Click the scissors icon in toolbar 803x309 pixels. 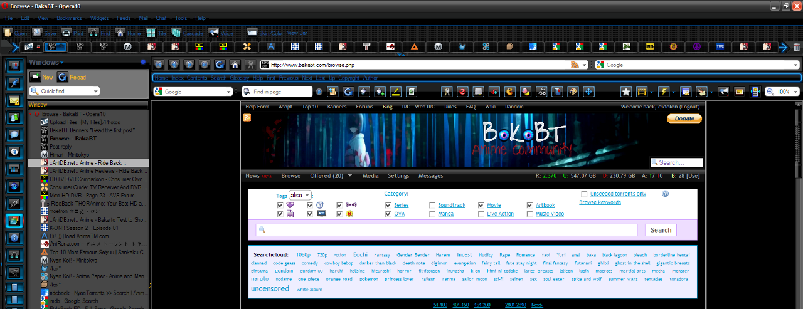click(x=542, y=92)
